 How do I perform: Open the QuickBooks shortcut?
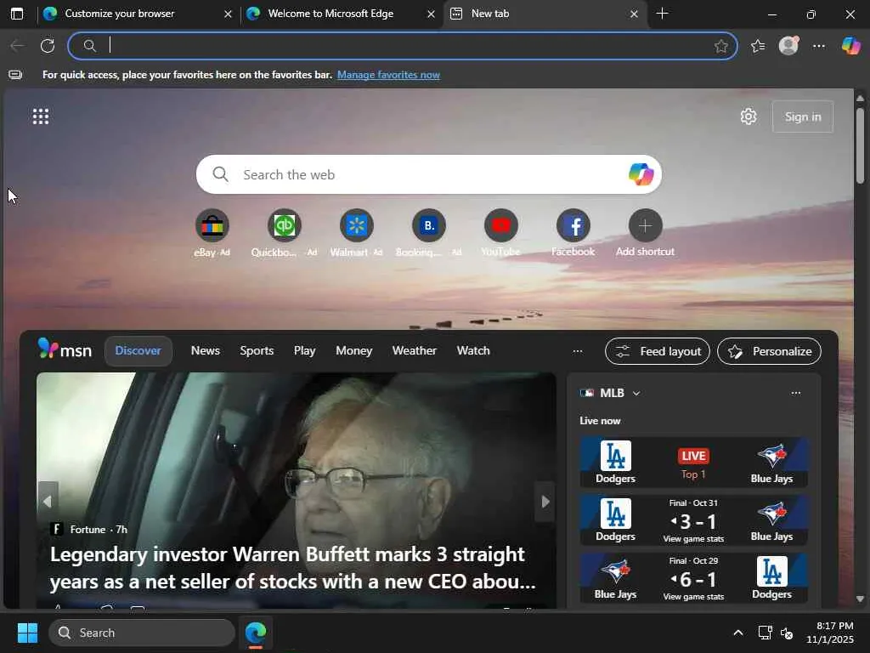(x=284, y=225)
